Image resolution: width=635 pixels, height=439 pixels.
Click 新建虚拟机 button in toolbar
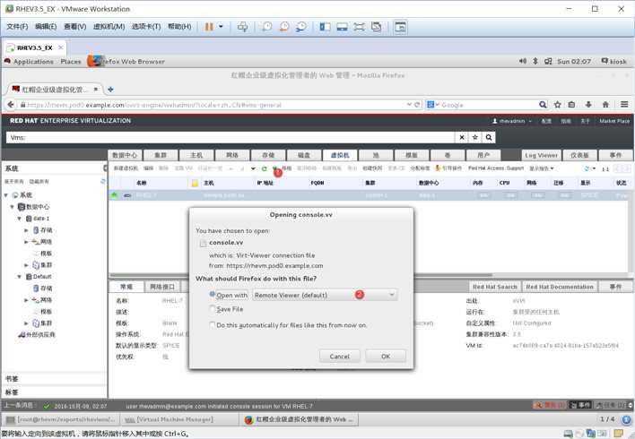click(x=126, y=168)
